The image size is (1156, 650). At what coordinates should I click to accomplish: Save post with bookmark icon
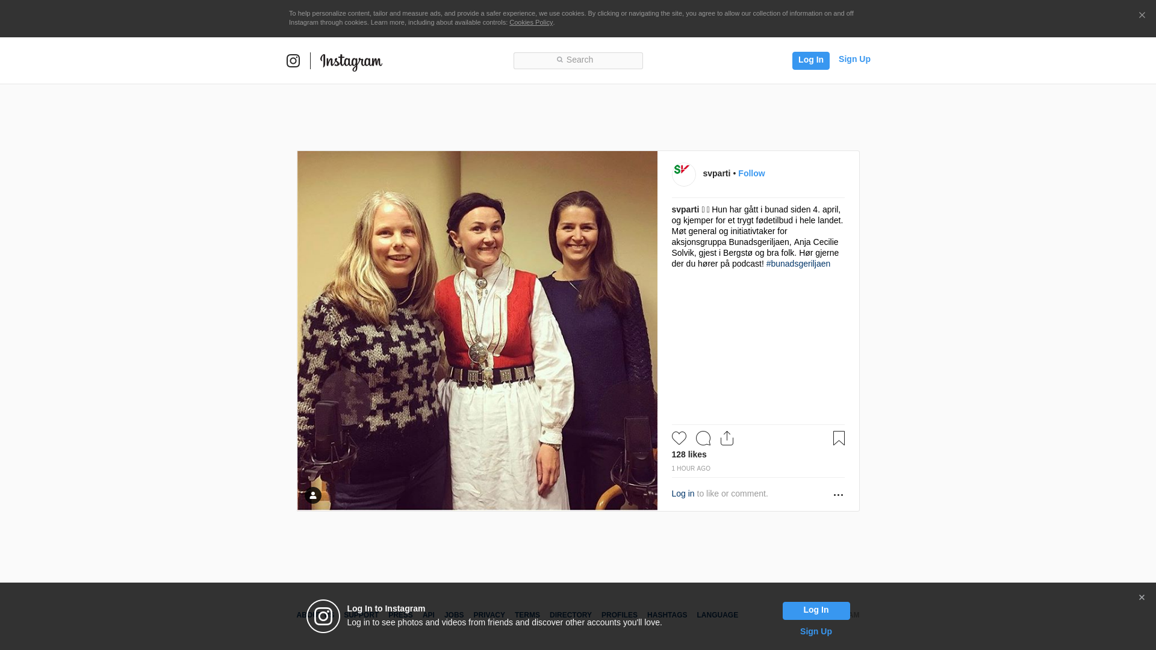tap(839, 438)
